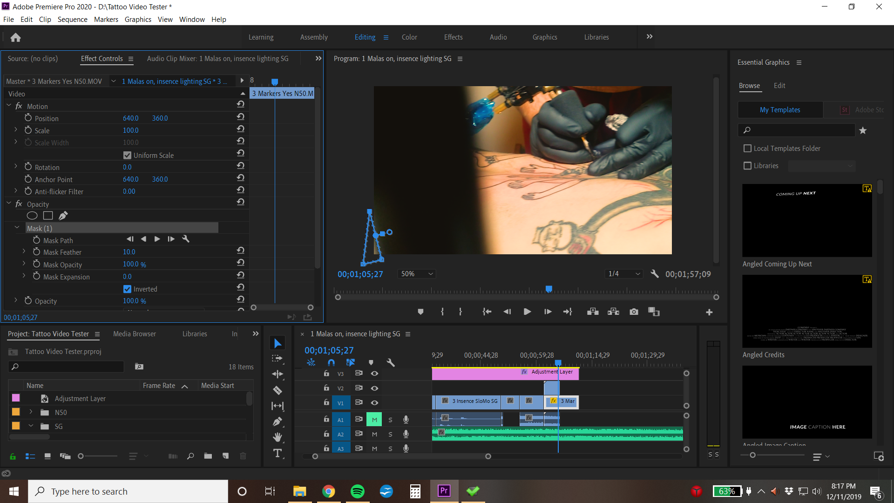
Task: Open the 50% zoom level dropdown
Action: [417, 274]
